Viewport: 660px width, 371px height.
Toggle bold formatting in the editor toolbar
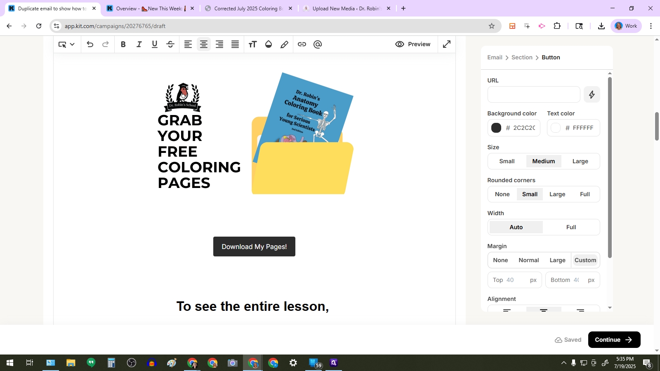123,45
